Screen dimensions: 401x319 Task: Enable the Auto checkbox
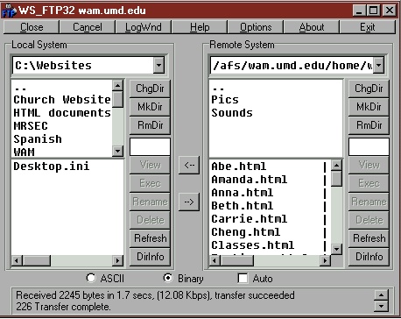243,278
